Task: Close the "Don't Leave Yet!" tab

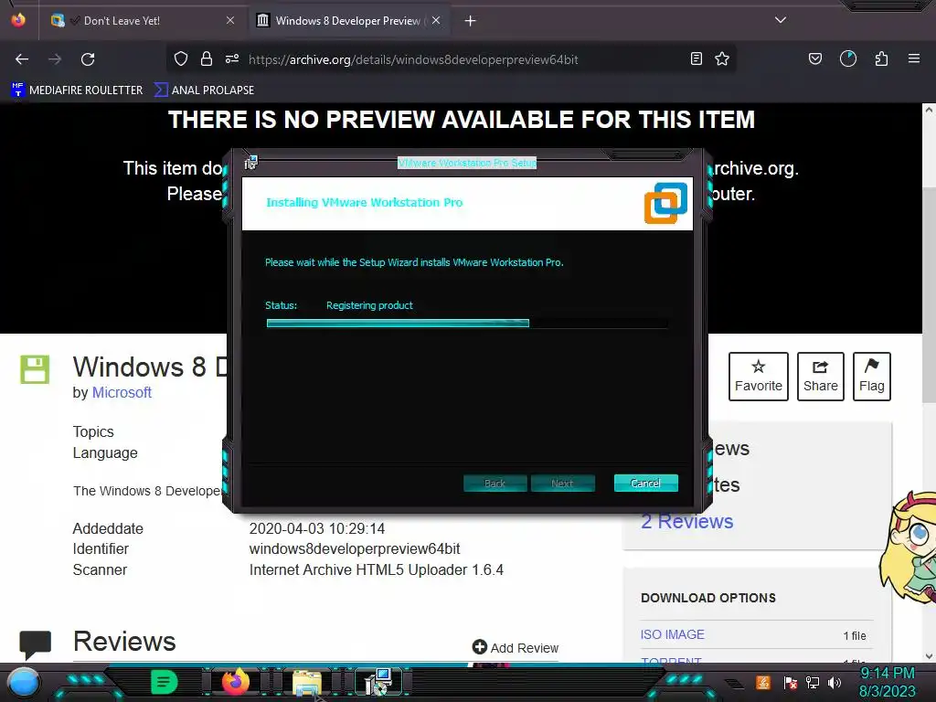Action: [230, 21]
